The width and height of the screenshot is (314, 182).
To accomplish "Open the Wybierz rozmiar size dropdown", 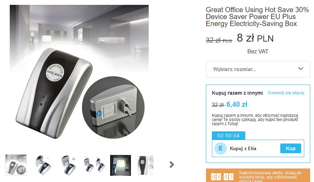I will pyautogui.click(x=258, y=69).
